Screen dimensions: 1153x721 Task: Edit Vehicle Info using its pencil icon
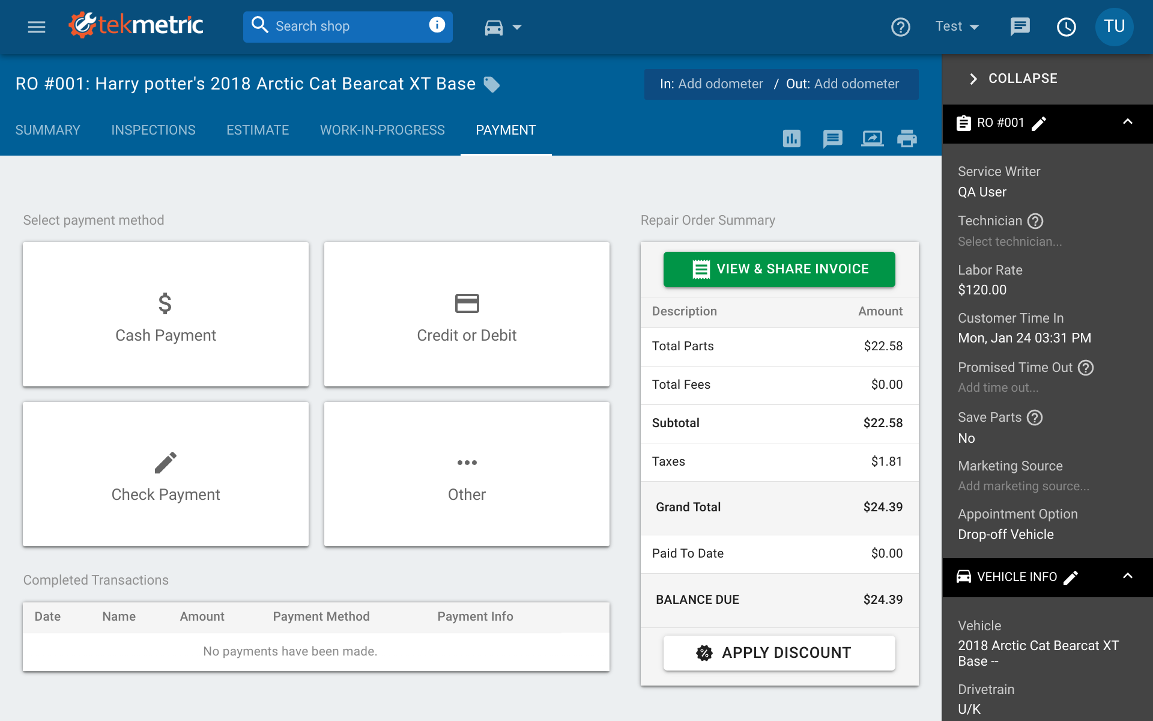point(1071,577)
